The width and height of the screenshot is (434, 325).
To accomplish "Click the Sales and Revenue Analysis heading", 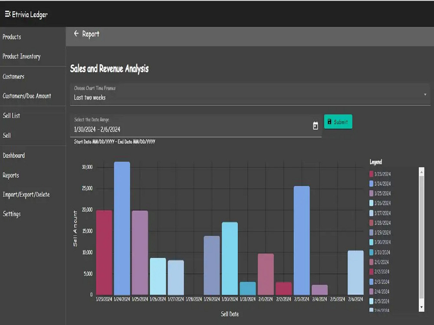I will [109, 68].
